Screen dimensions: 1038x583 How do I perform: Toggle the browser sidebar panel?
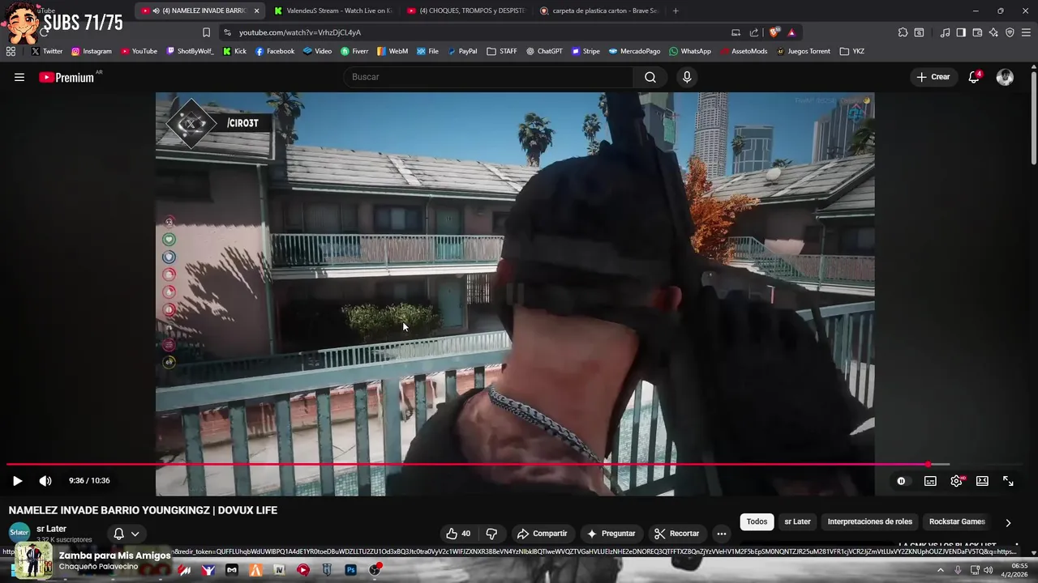pyautogui.click(x=961, y=32)
